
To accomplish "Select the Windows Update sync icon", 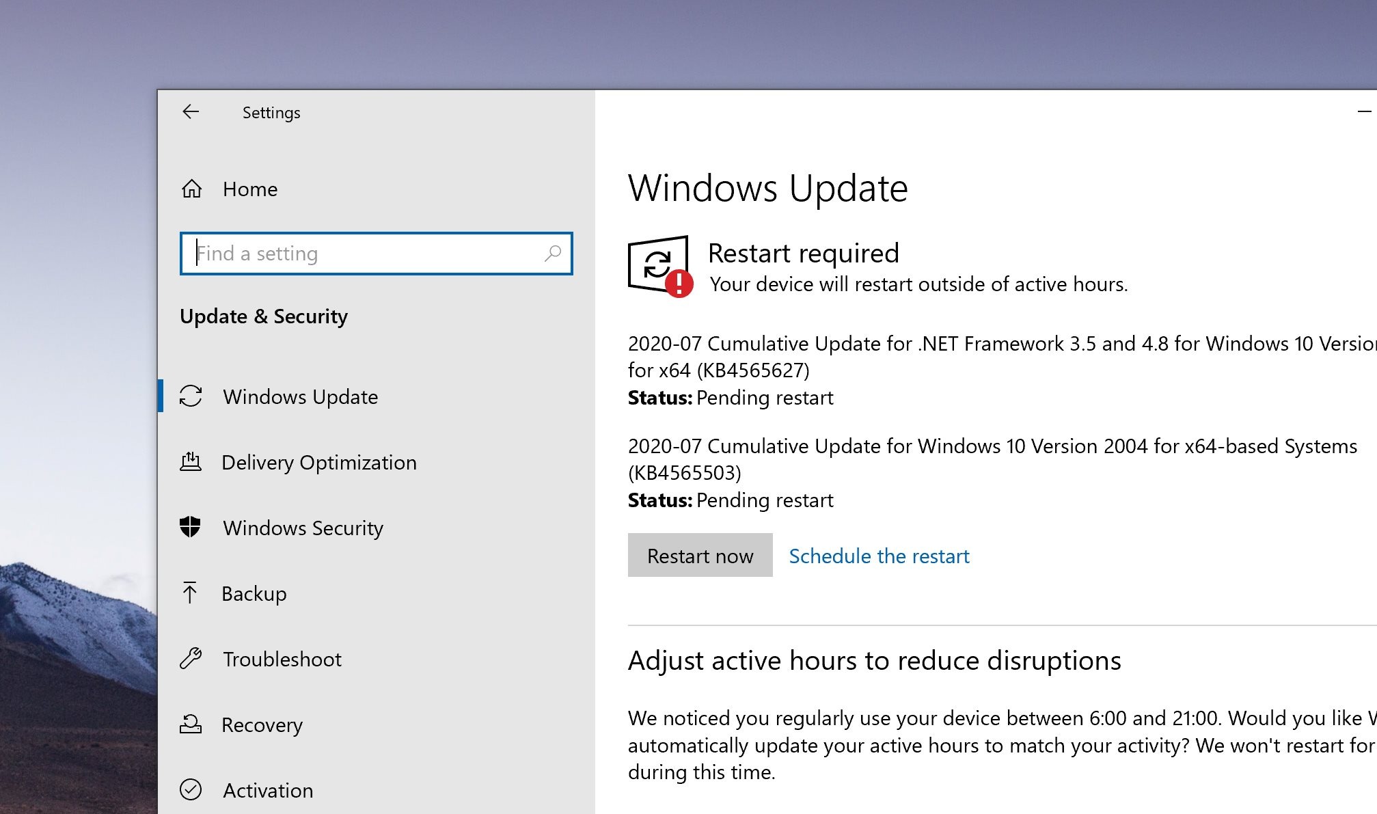I will coord(192,396).
